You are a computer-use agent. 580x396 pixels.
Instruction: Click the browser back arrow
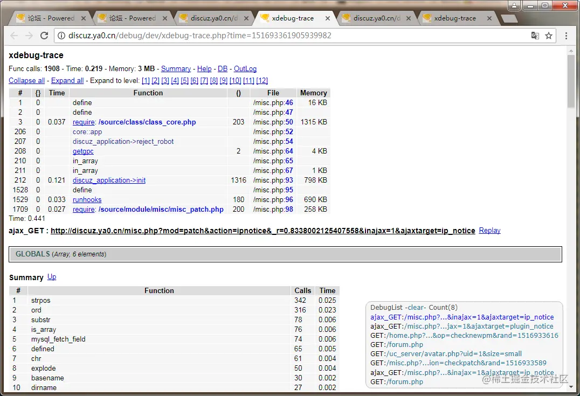pyautogui.click(x=14, y=36)
